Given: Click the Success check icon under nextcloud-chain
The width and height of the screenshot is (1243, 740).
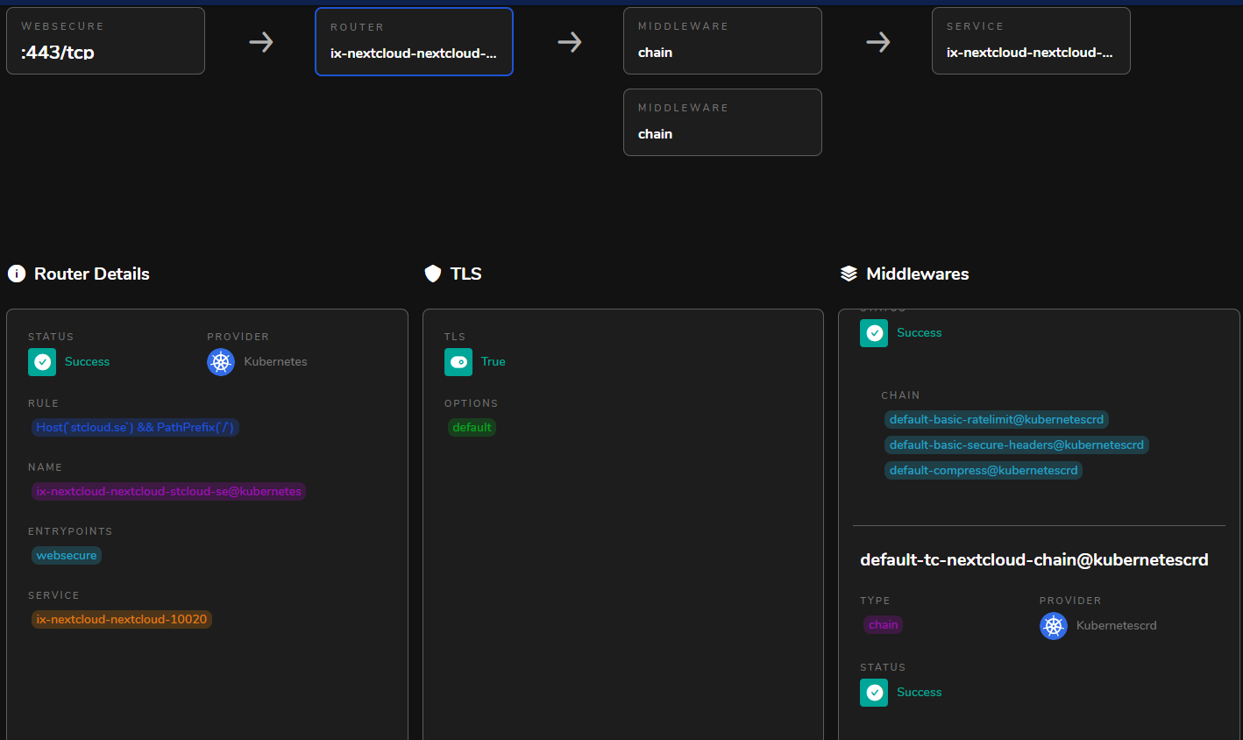Looking at the screenshot, I should coord(874,693).
